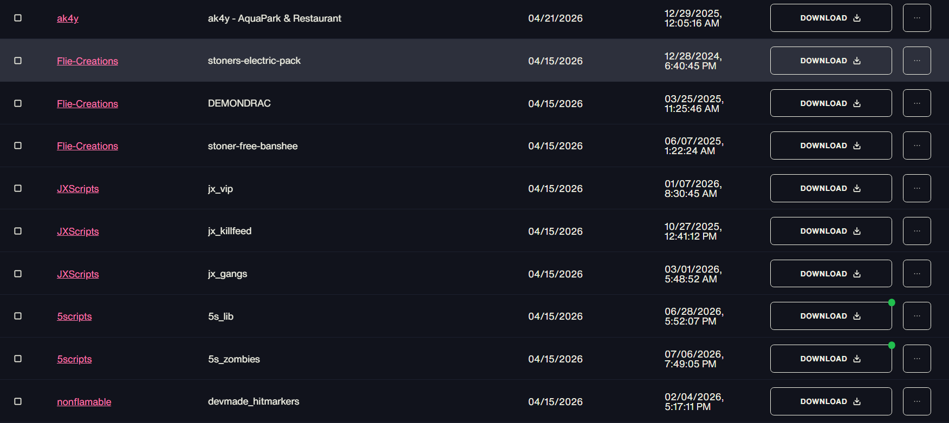The height and width of the screenshot is (423, 949).
Task: Open the ellipsis menu for 5s_zombies
Action: click(916, 359)
